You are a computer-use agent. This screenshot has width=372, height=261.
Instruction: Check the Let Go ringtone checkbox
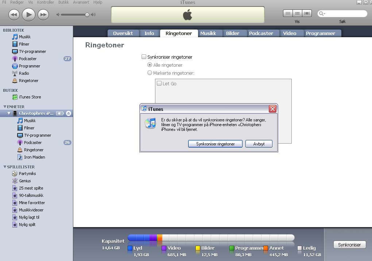point(159,83)
